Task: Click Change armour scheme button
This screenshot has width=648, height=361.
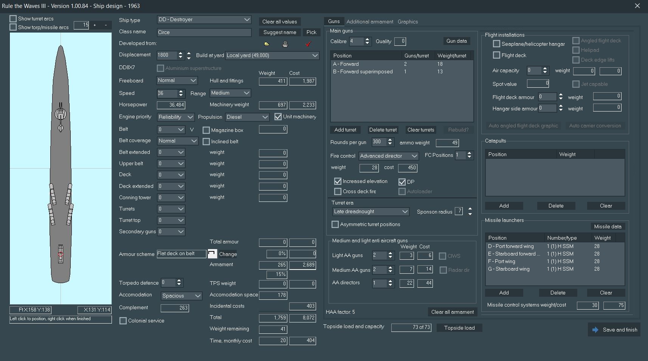Action: pos(228,254)
